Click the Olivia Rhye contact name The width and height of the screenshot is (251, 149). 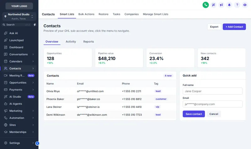click(x=53, y=91)
